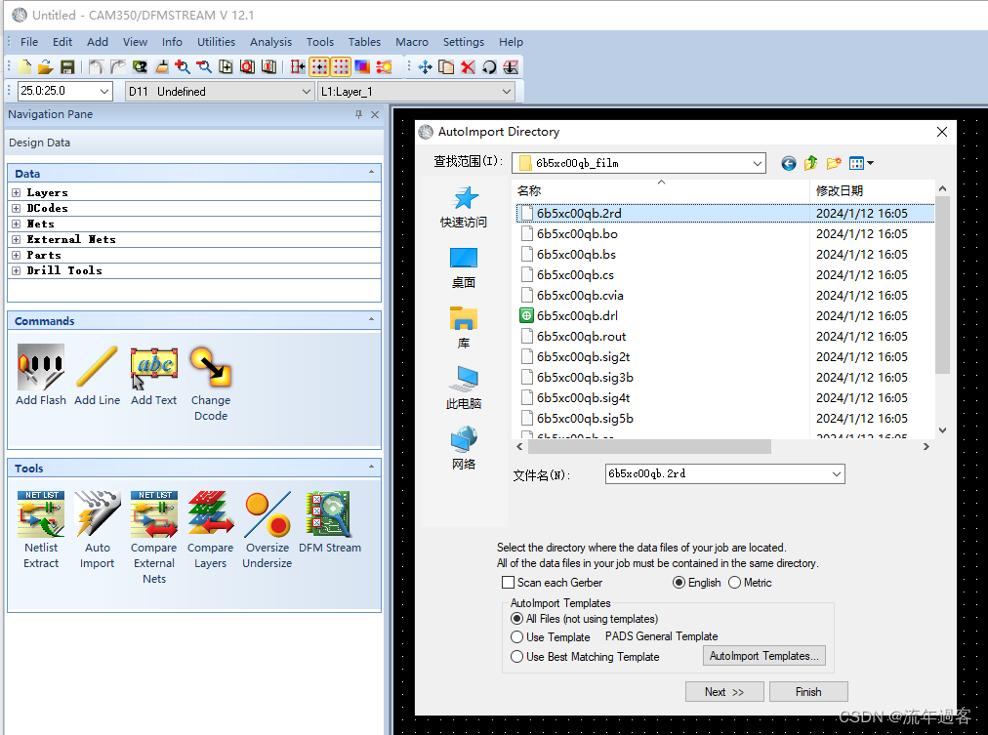Click the Open folder toolbar icon
The height and width of the screenshot is (735, 988).
(45, 66)
